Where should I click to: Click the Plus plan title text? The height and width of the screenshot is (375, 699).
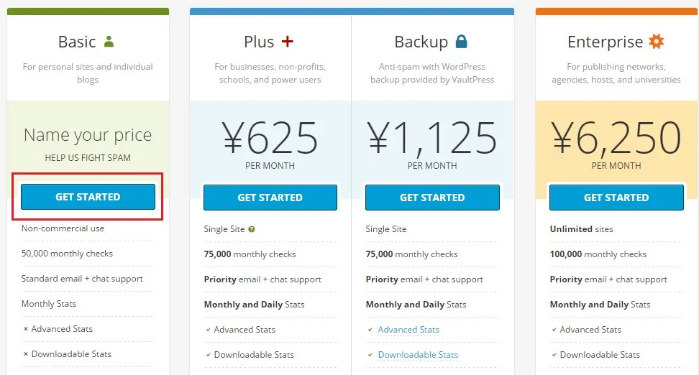point(259,42)
